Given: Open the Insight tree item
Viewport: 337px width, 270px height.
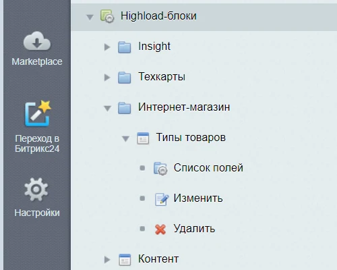Looking at the screenshot, I should pos(154,47).
